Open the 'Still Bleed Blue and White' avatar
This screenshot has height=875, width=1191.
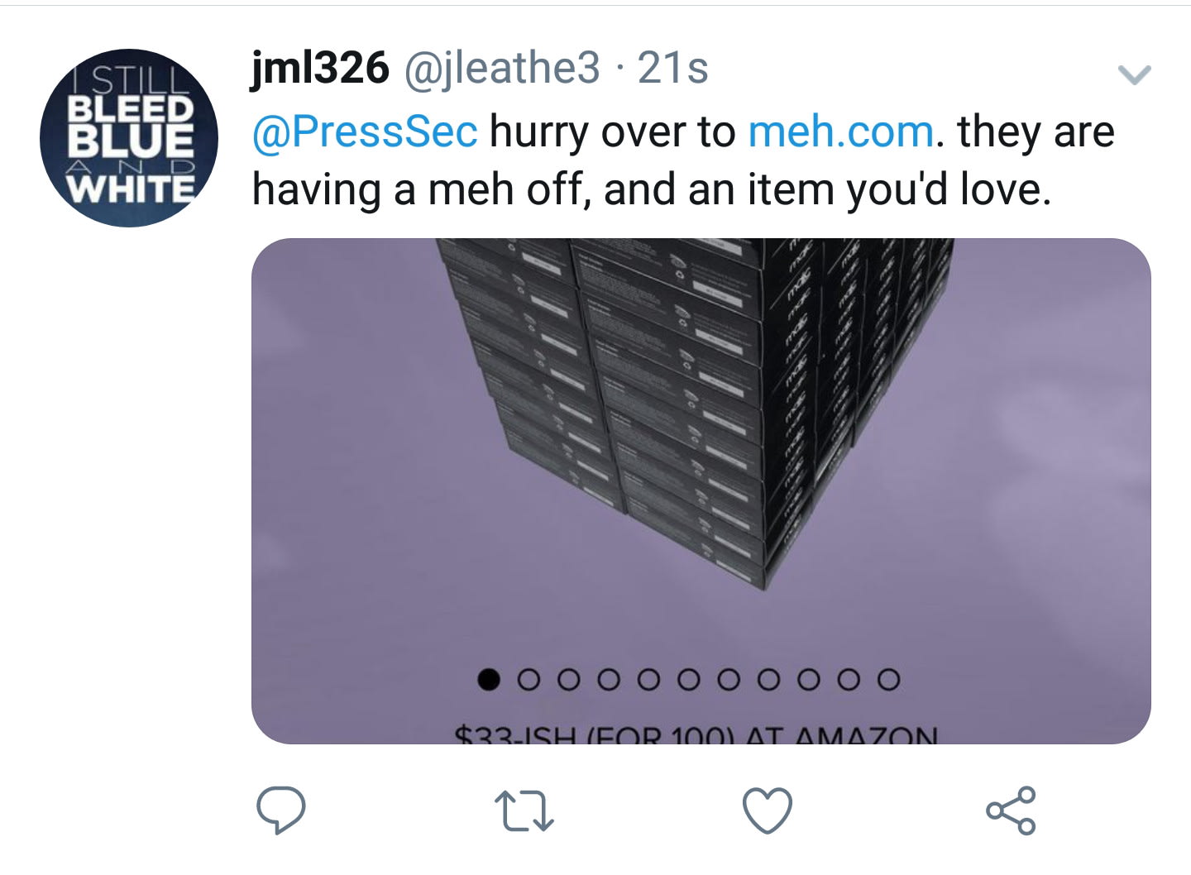pyautogui.click(x=129, y=138)
